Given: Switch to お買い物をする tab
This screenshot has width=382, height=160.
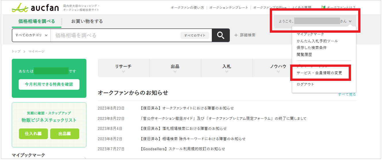Looking at the screenshot, I should [x=87, y=21].
